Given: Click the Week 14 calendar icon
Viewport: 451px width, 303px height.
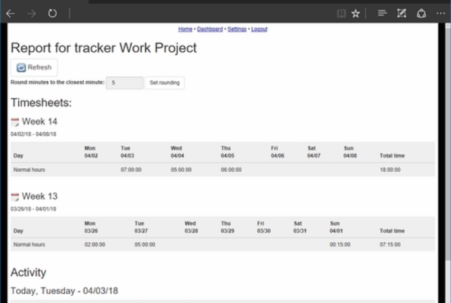Looking at the screenshot, I should 15,122.
